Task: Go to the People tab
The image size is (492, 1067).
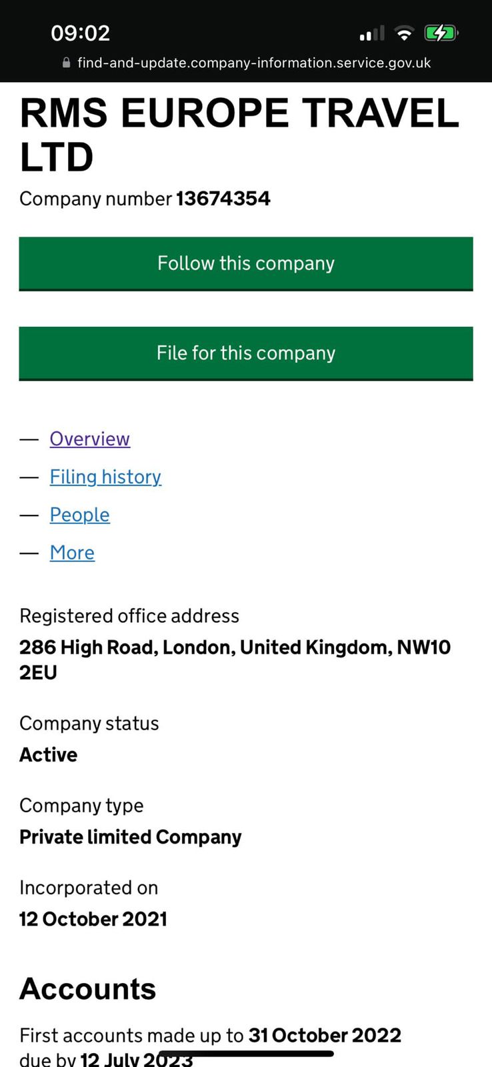Action: click(x=79, y=515)
